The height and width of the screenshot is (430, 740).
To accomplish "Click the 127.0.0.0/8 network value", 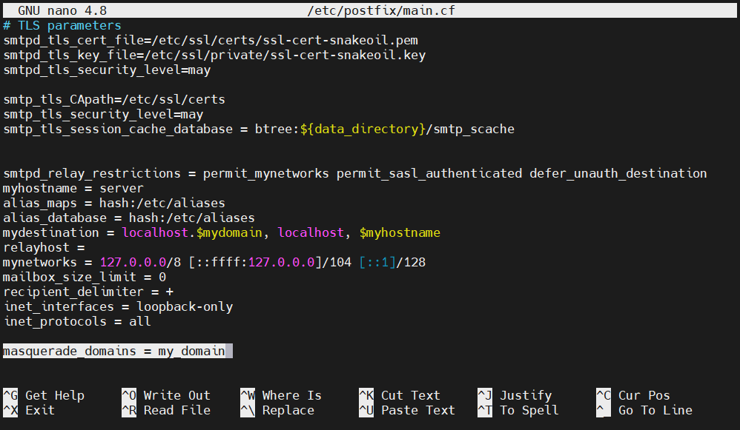I will [140, 262].
